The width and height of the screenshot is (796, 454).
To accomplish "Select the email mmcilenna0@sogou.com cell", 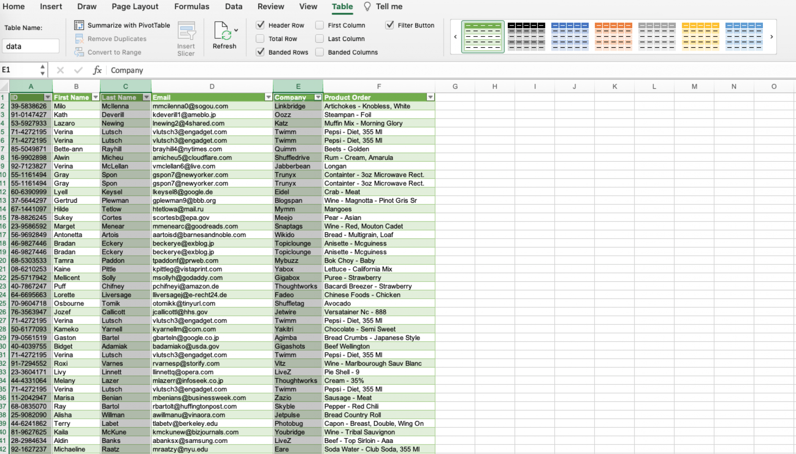I will pos(212,106).
